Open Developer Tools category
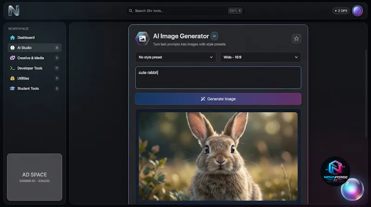371x207 pixels. tap(34, 68)
